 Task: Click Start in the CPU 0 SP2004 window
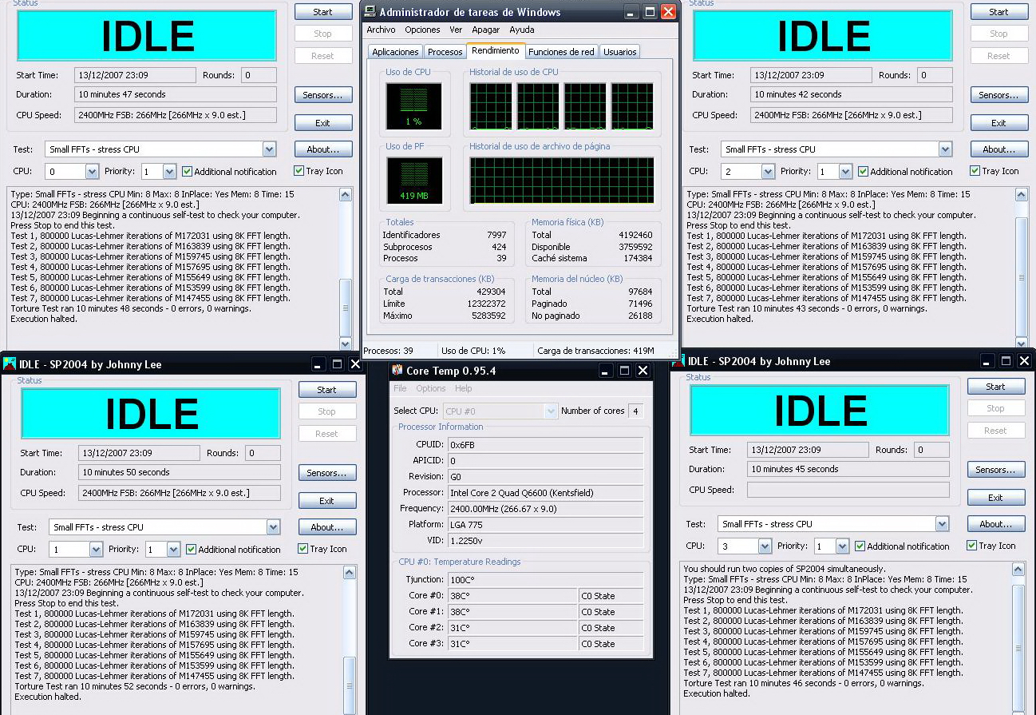coord(323,12)
